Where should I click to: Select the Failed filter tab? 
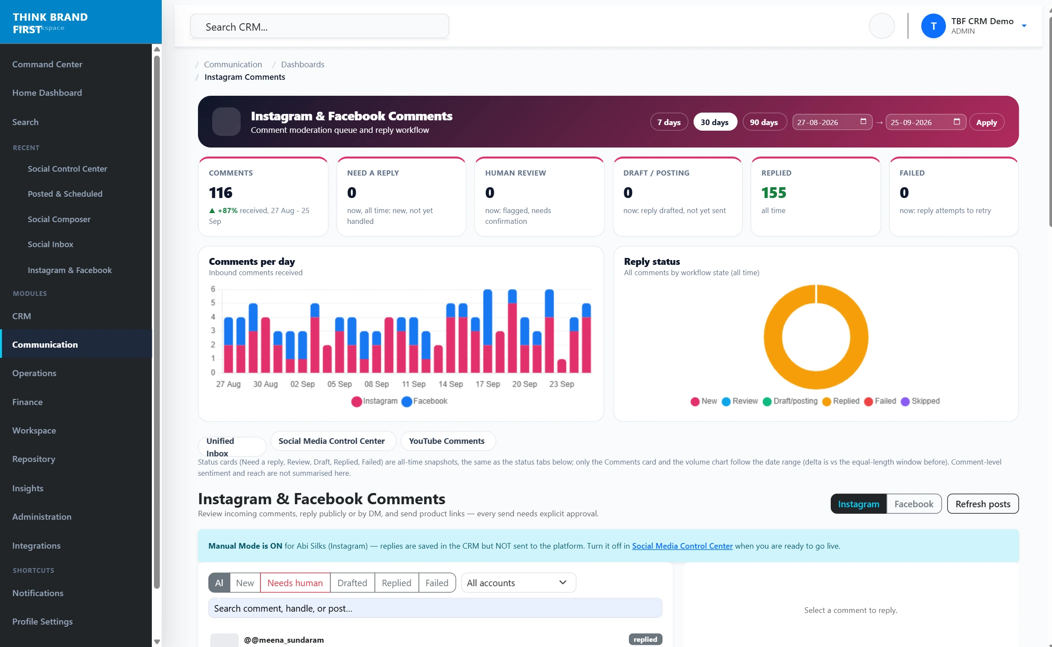(x=437, y=583)
